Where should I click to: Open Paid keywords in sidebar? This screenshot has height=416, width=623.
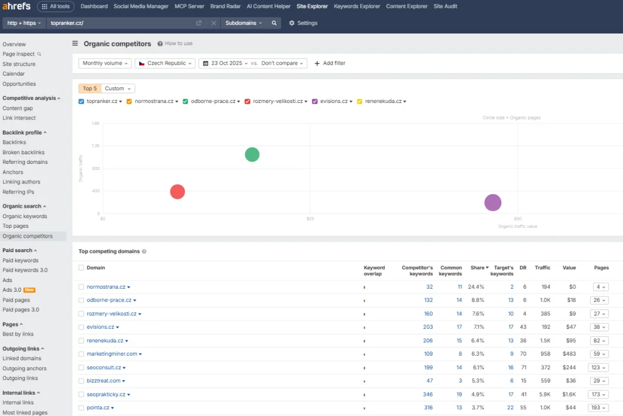20,261
